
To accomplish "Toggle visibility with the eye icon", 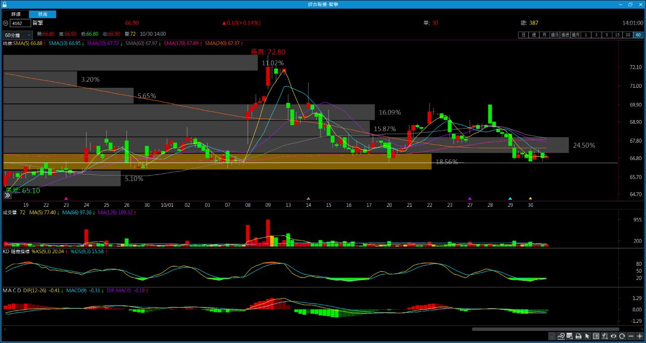I will click(614, 336).
